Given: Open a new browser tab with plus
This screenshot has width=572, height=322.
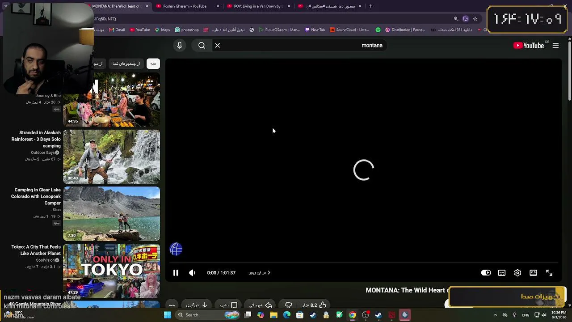Looking at the screenshot, I should 370,6.
